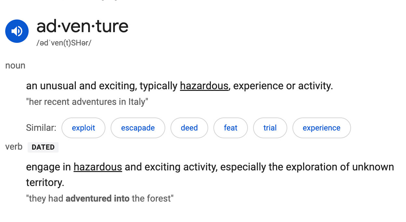
Task: Click the example 'her recent adventures in Italy'
Action: click(x=87, y=102)
